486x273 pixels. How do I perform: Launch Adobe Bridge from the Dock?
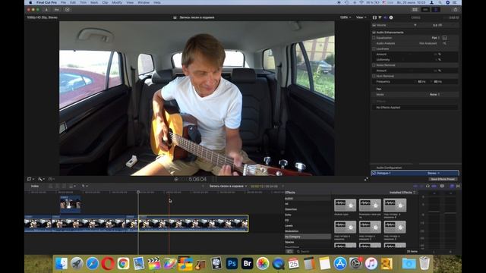coord(247,263)
